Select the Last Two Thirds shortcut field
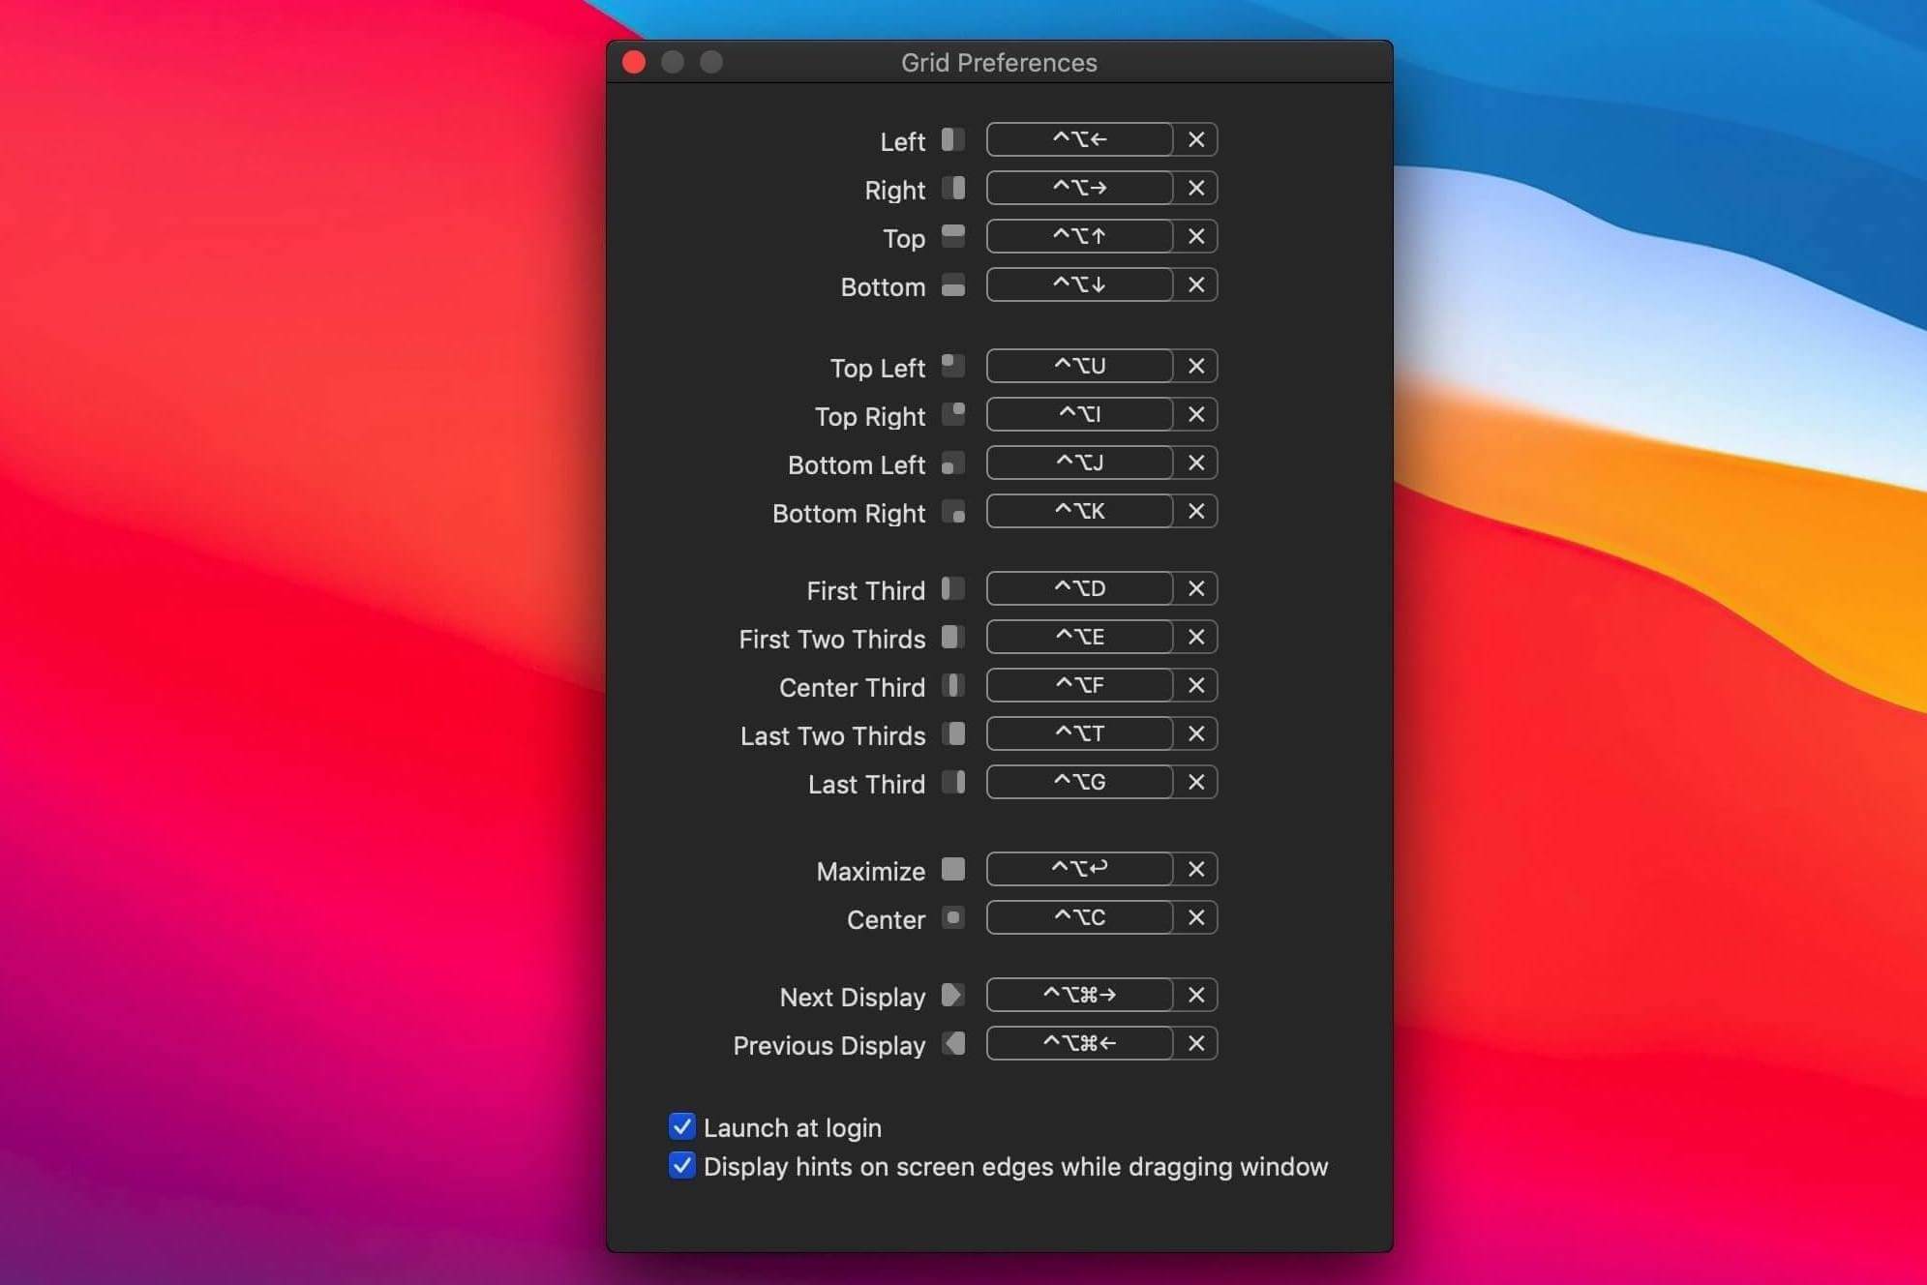This screenshot has height=1285, width=1927. coord(1080,734)
